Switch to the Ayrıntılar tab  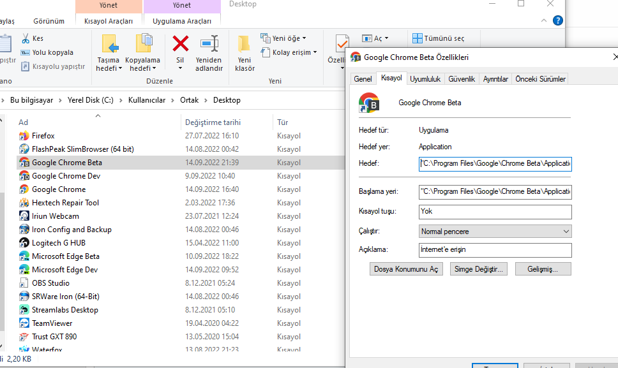coord(495,79)
